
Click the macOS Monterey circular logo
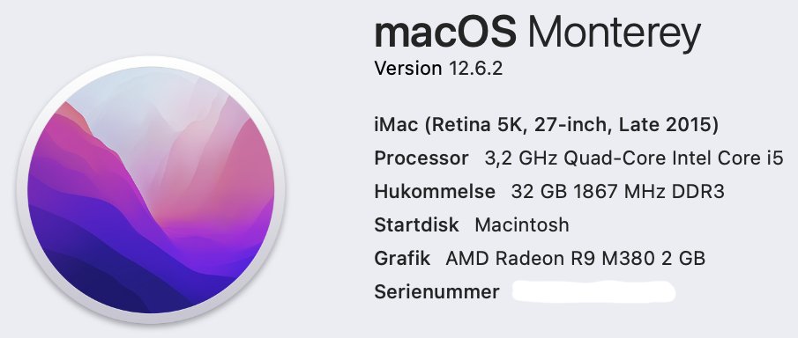click(151, 189)
